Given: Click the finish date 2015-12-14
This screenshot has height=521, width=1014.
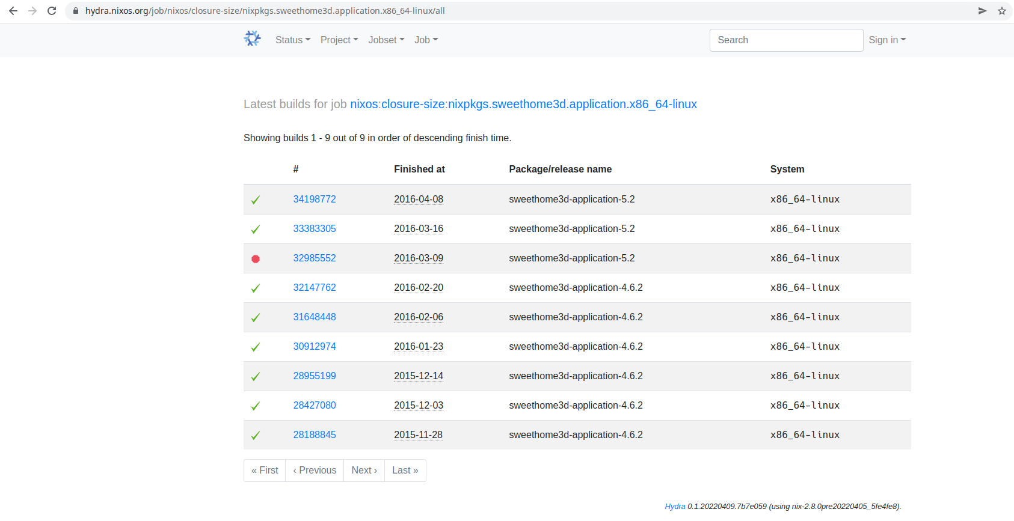Looking at the screenshot, I should (419, 376).
